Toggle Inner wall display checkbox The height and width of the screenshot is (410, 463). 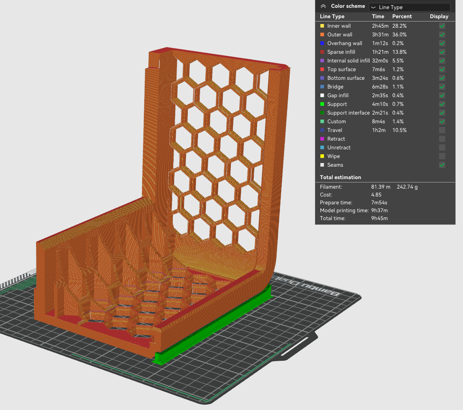coord(442,26)
